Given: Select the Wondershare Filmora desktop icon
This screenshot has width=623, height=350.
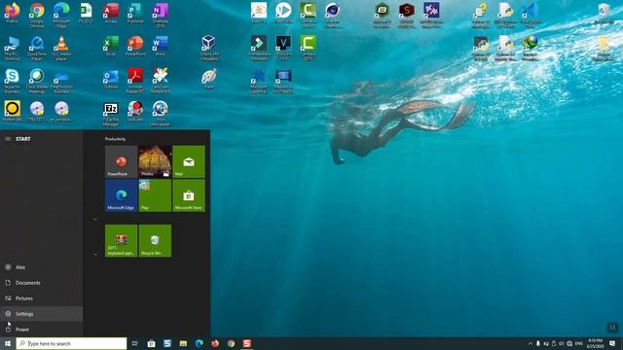Looking at the screenshot, I should [x=259, y=48].
